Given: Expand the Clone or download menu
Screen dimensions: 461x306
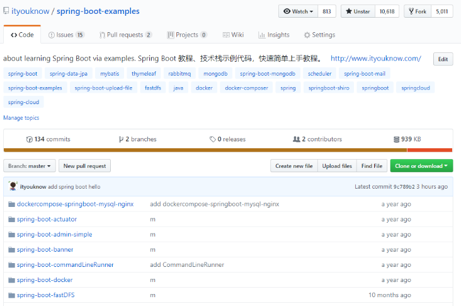Looking at the screenshot, I should click(x=421, y=166).
